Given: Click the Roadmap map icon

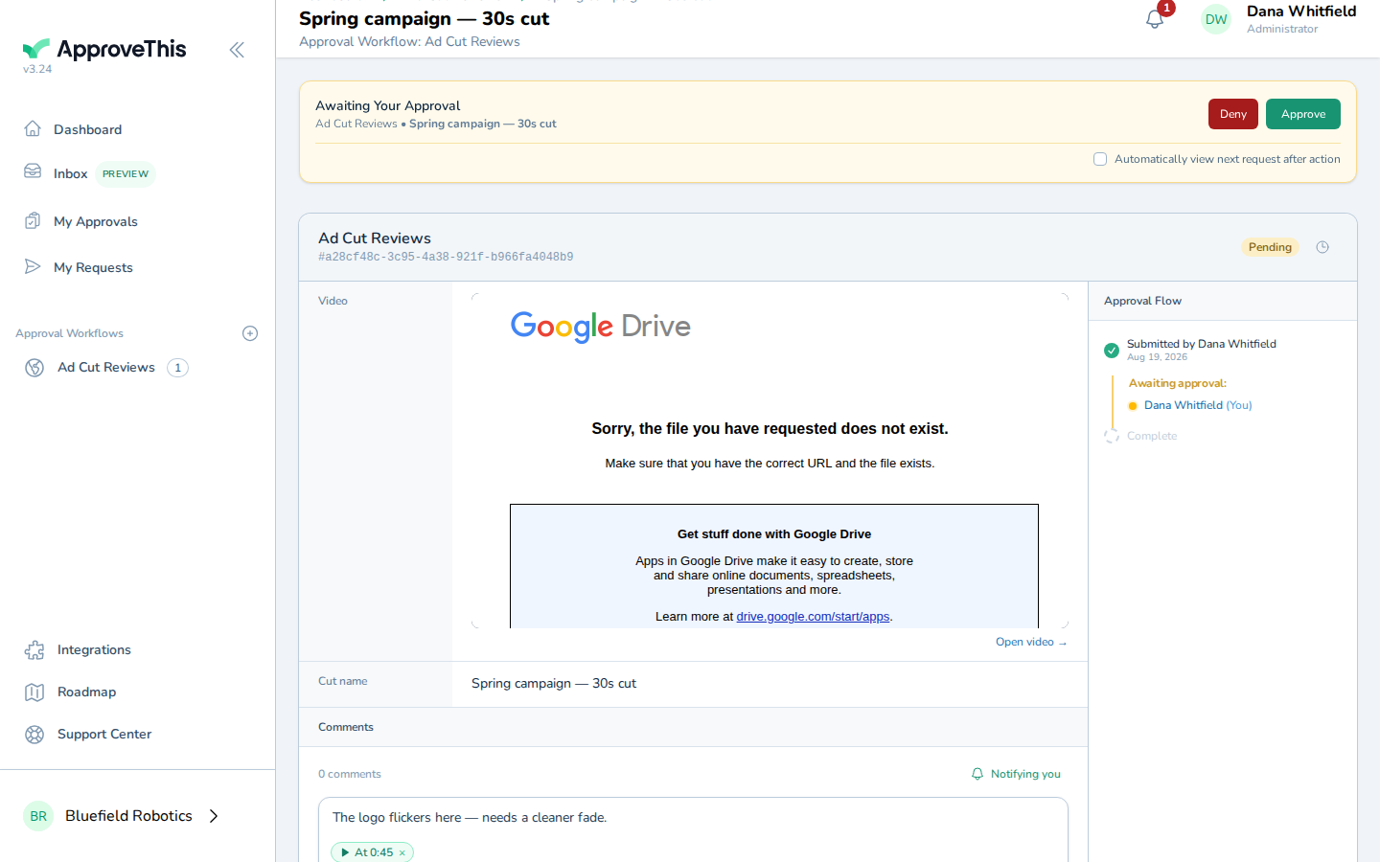Looking at the screenshot, I should tap(34, 692).
